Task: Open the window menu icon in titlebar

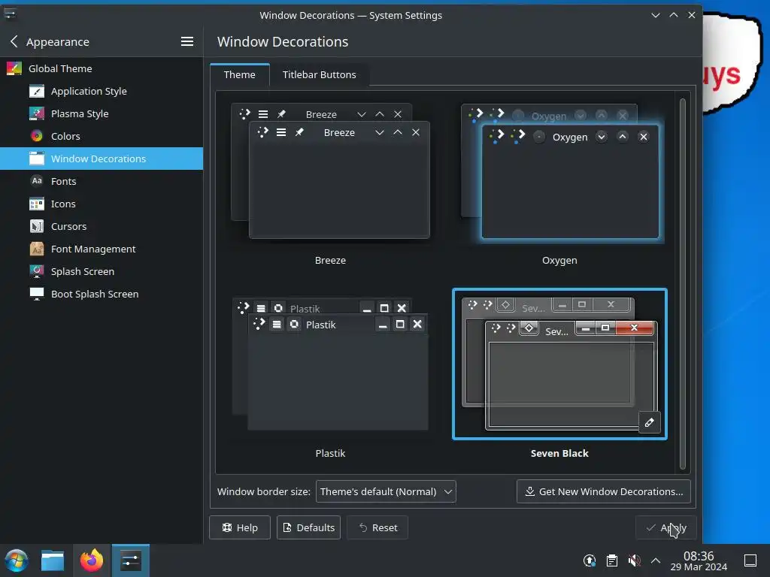Action: [x=10, y=15]
